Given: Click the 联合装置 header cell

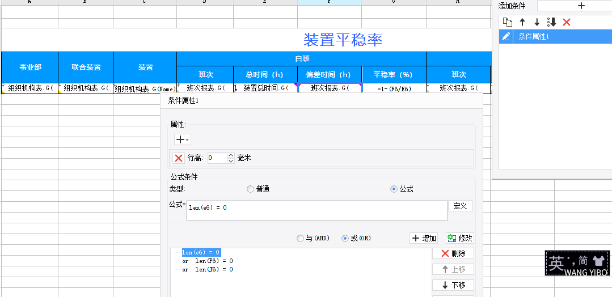Looking at the screenshot, I should point(86,67).
